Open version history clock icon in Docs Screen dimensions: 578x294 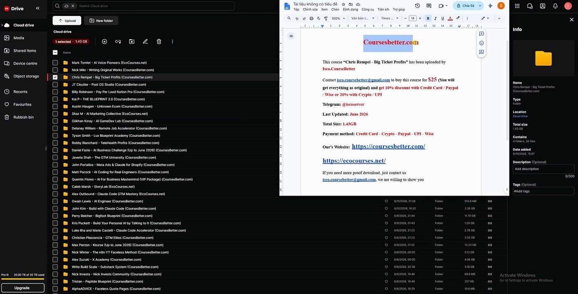click(x=417, y=6)
